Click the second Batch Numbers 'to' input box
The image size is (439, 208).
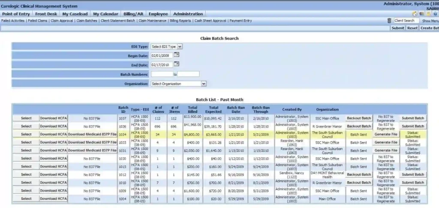tap(189, 74)
